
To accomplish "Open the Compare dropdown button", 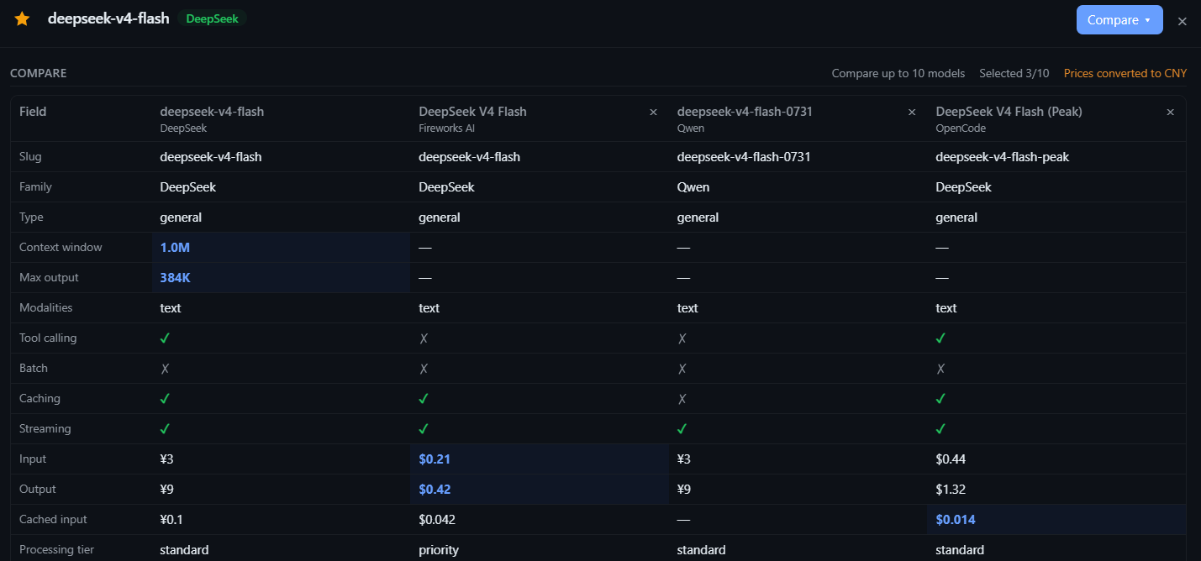I will [1119, 20].
